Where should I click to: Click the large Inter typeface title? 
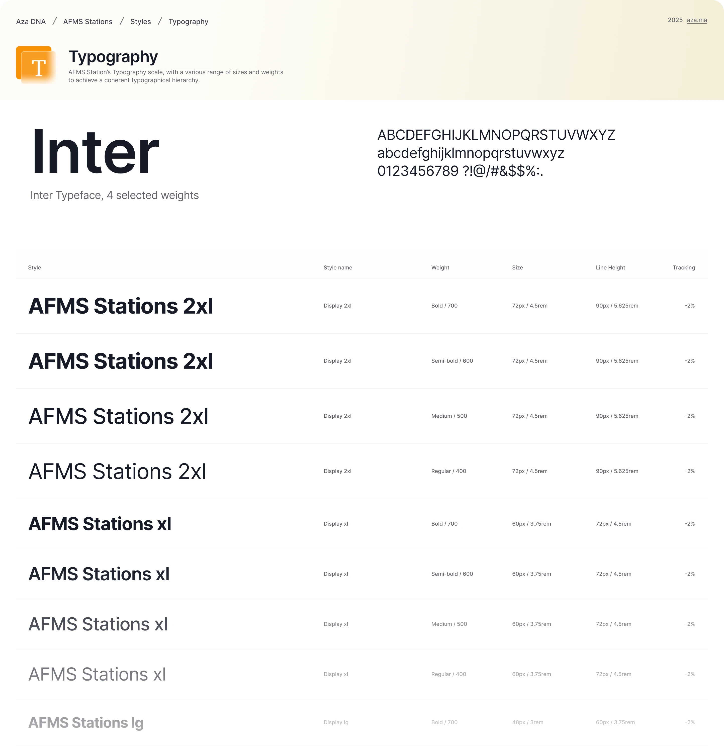(x=95, y=152)
